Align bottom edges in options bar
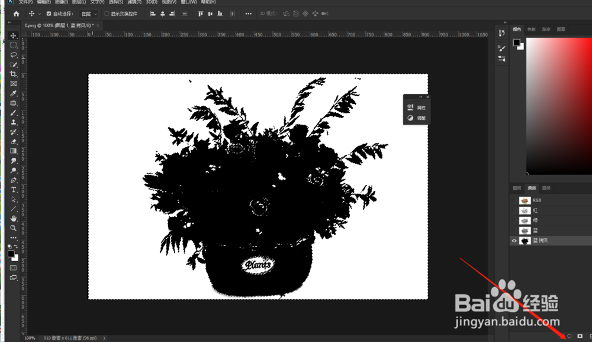 220,14
